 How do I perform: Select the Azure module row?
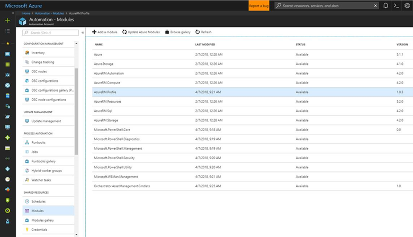[x=253, y=54]
